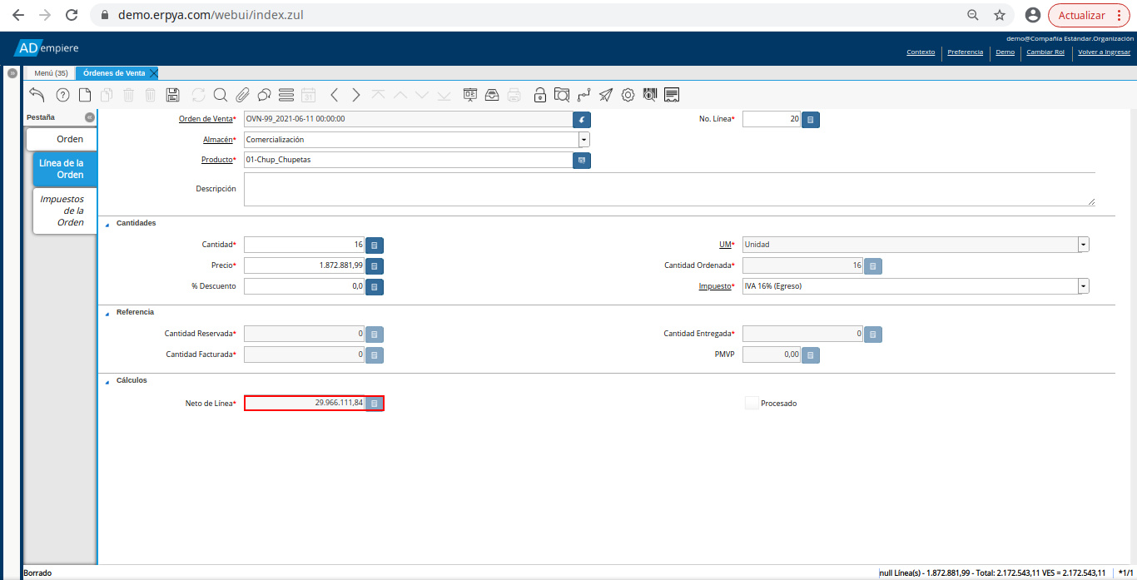Viewport: 1137px width, 580px height.
Task: Click the browser back arrow
Action: click(17, 15)
